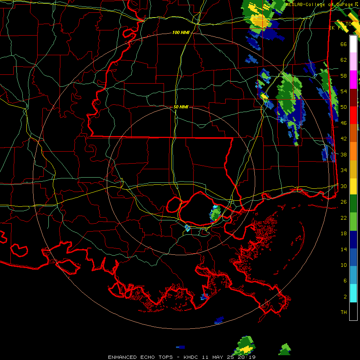Click the '62' scale label
This screenshot has height=360, width=360.
point(344,60)
